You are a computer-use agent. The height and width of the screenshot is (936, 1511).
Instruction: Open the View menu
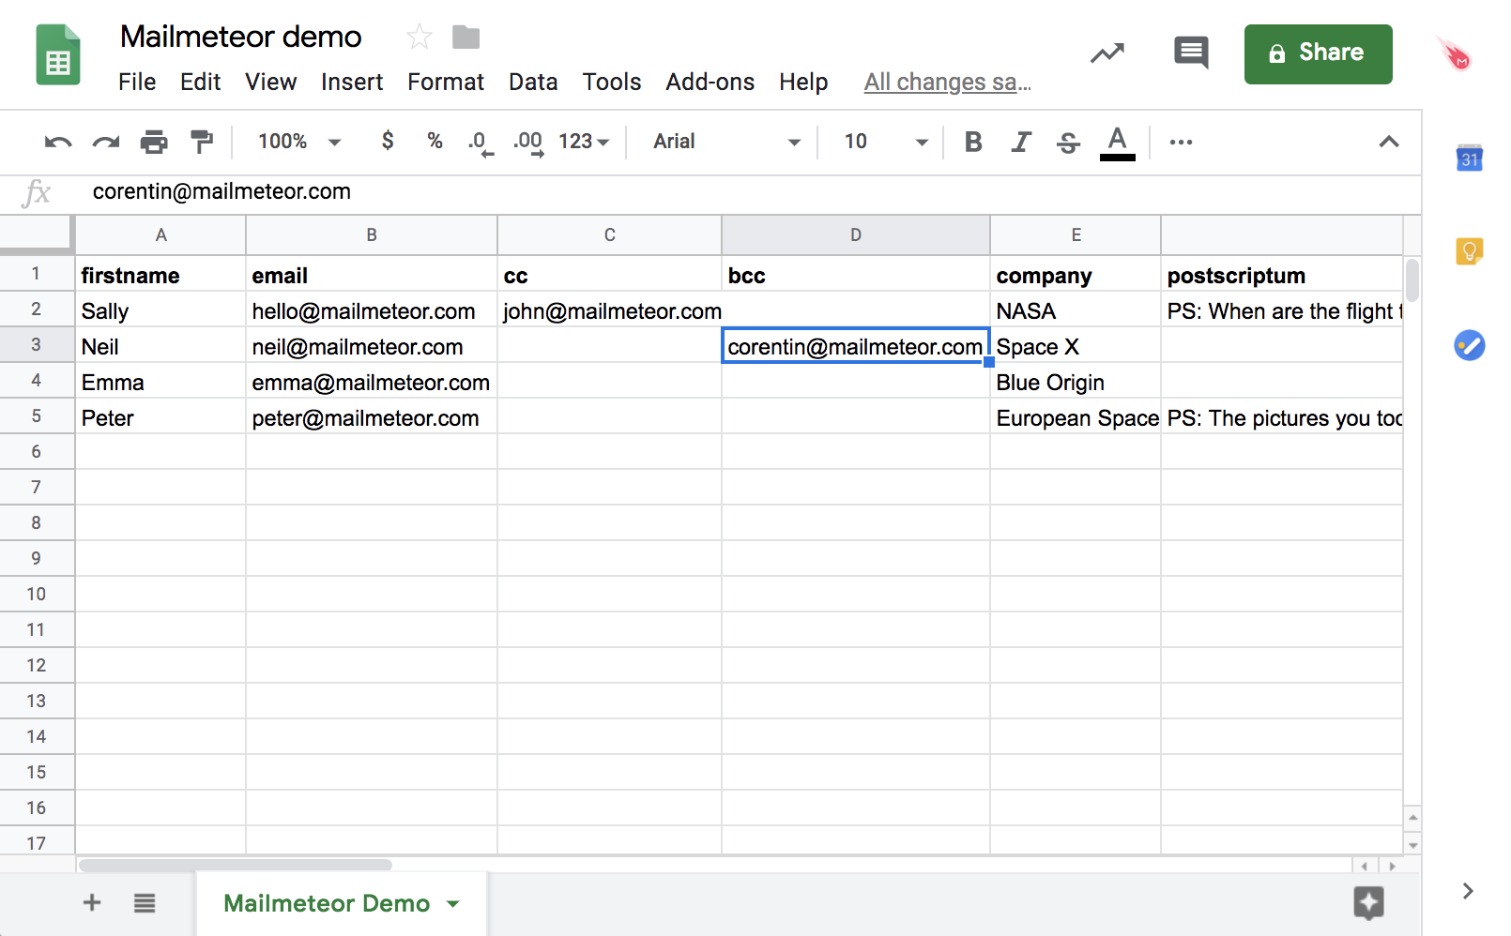click(x=271, y=83)
